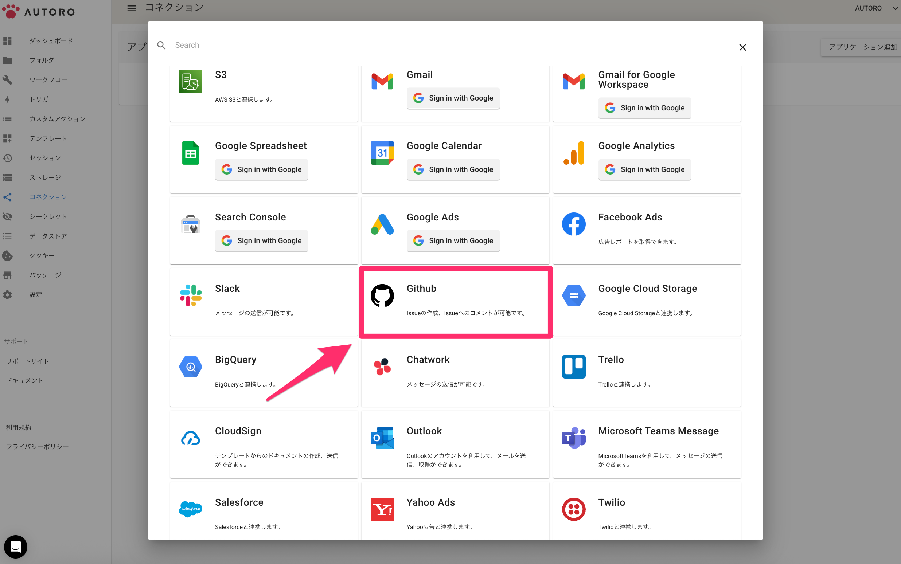Click the Microsoft Teams icon
The height and width of the screenshot is (564, 901).
click(573, 438)
